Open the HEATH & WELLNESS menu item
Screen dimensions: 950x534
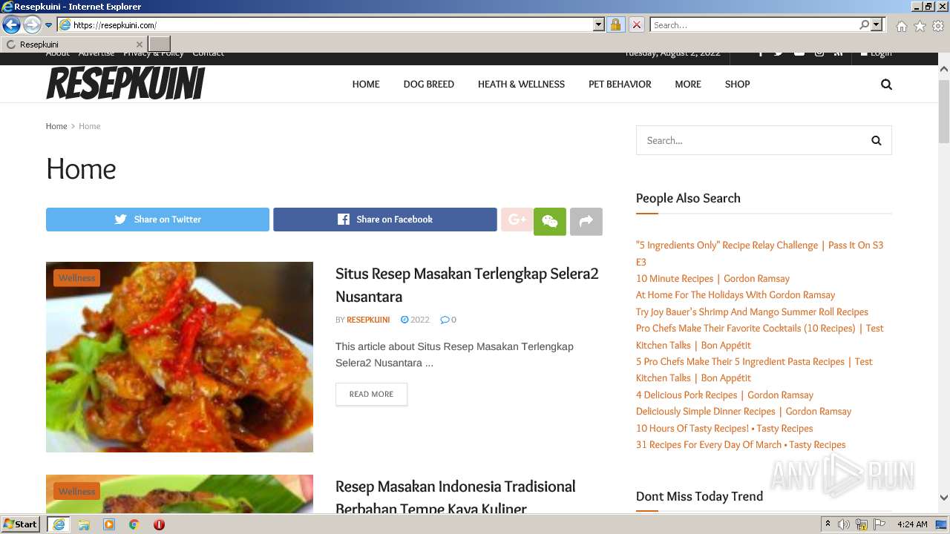click(x=521, y=85)
